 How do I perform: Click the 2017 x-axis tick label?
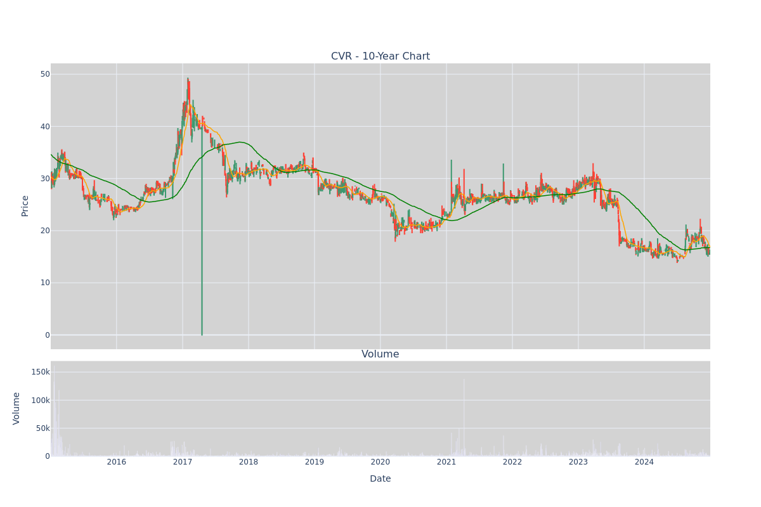(x=183, y=462)
